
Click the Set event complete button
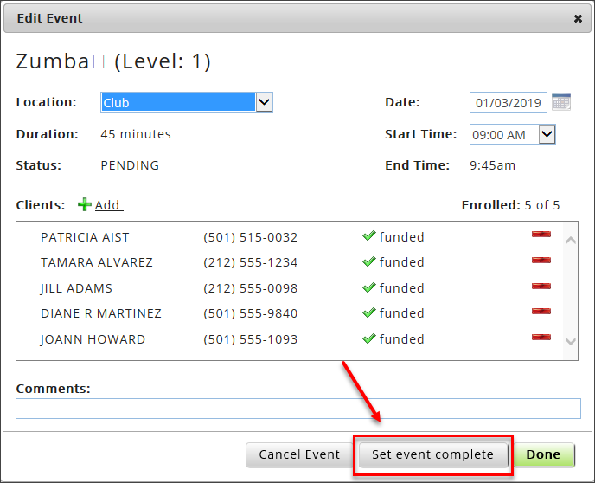(x=432, y=454)
